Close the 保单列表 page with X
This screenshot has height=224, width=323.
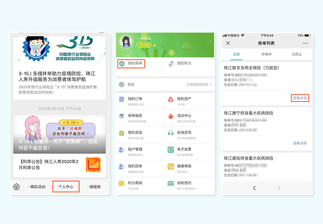pyautogui.click(x=228, y=43)
